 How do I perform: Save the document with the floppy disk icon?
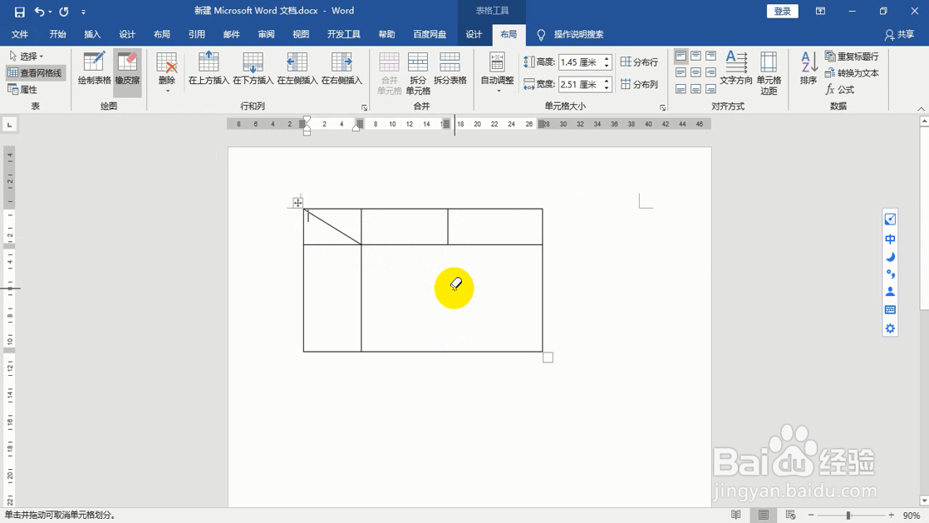point(20,12)
